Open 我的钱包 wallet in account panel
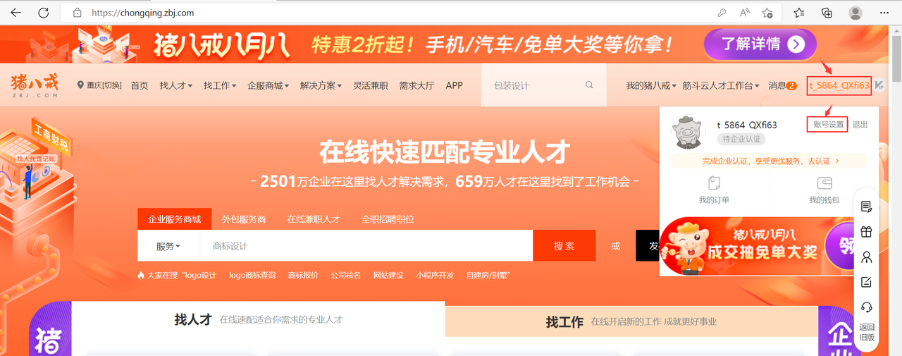Image resolution: width=902 pixels, height=356 pixels. click(x=824, y=190)
